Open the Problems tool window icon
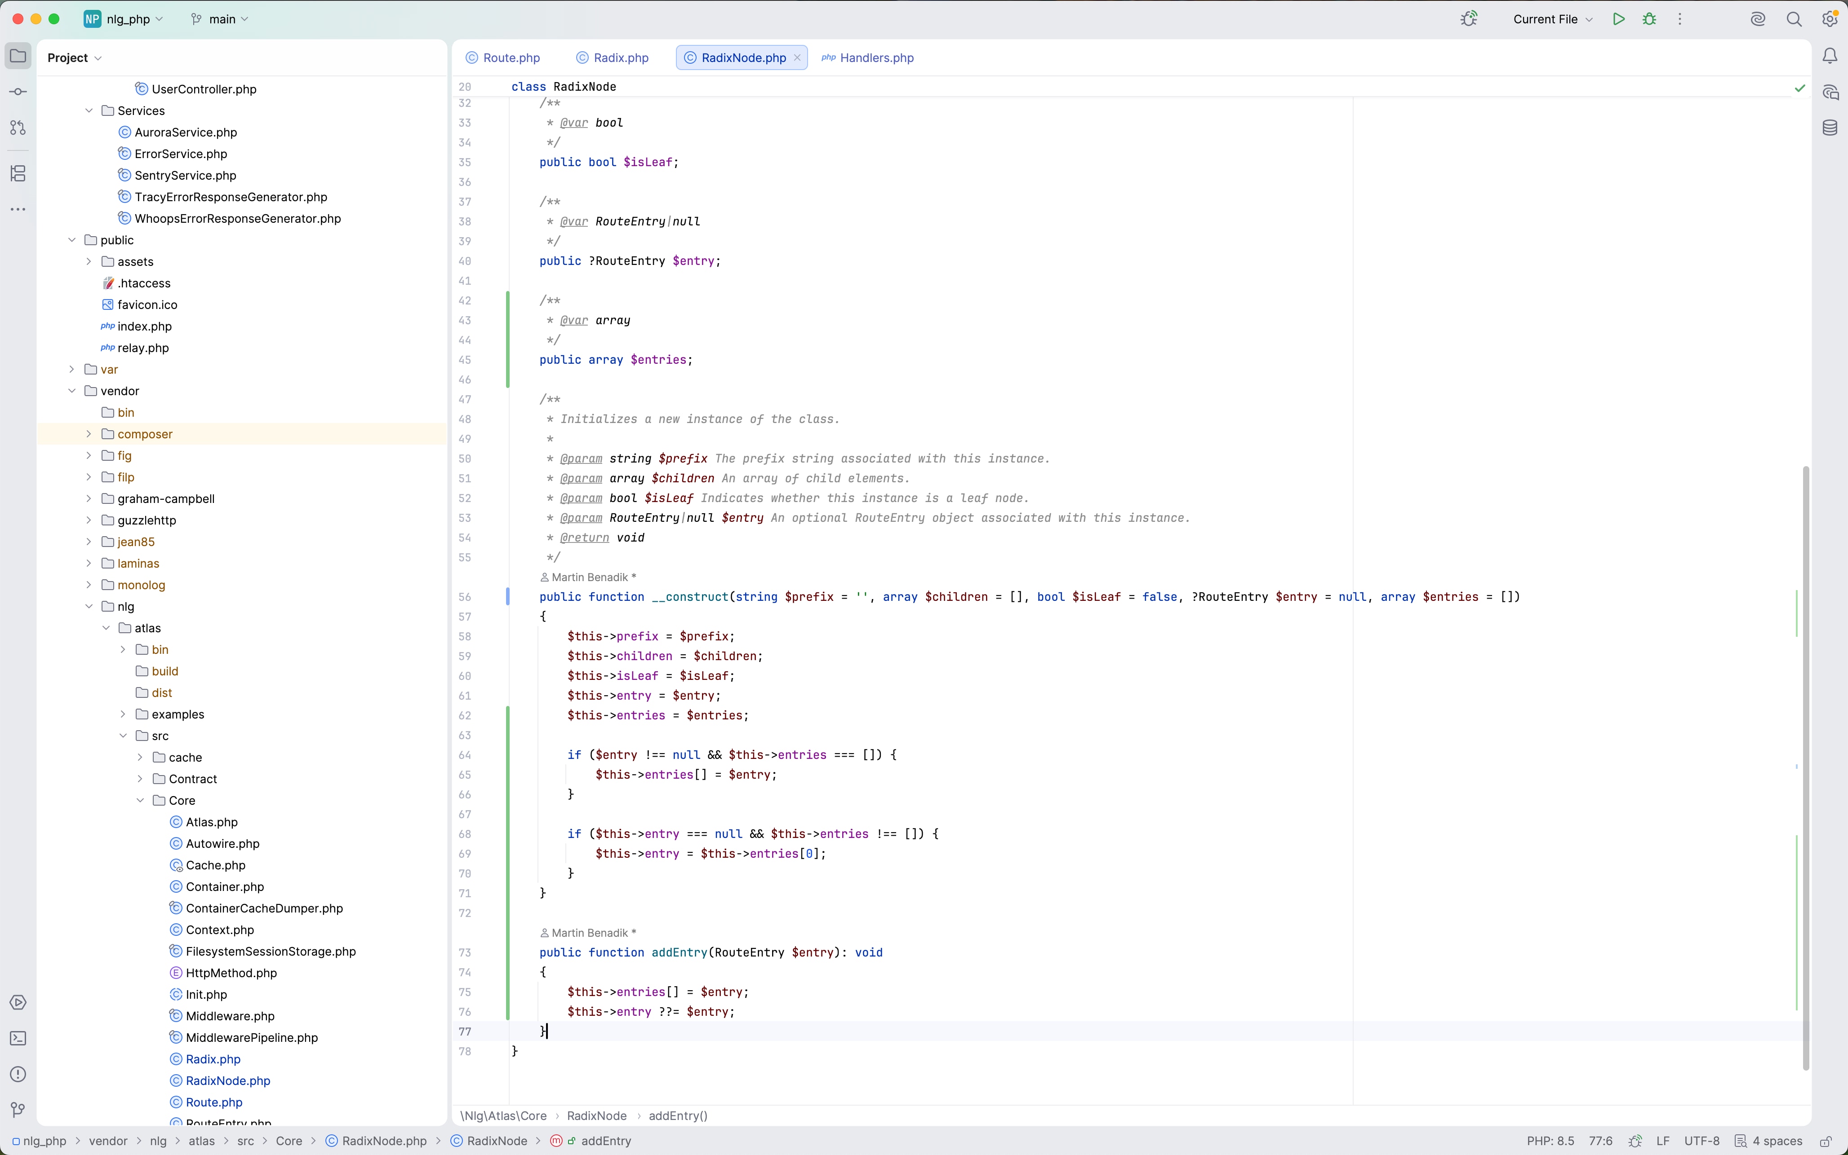 click(18, 1074)
